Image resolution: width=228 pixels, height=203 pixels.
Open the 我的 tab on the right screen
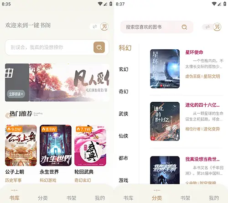(x=213, y=198)
